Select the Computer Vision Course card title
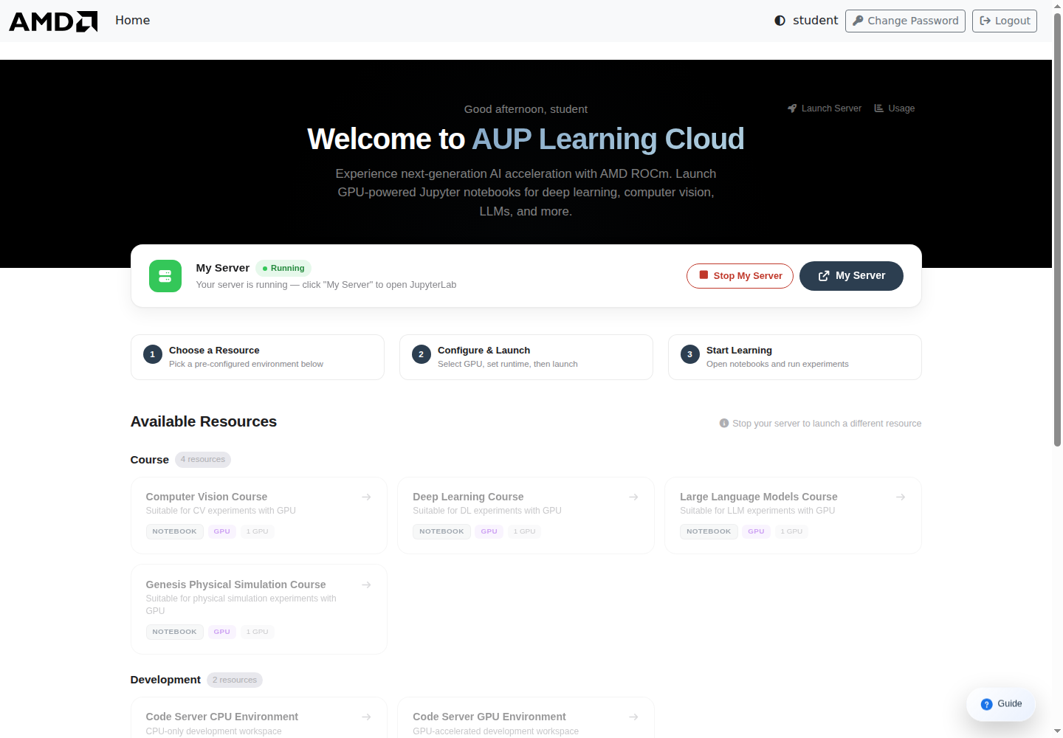Viewport: 1063px width, 738px height. (207, 497)
